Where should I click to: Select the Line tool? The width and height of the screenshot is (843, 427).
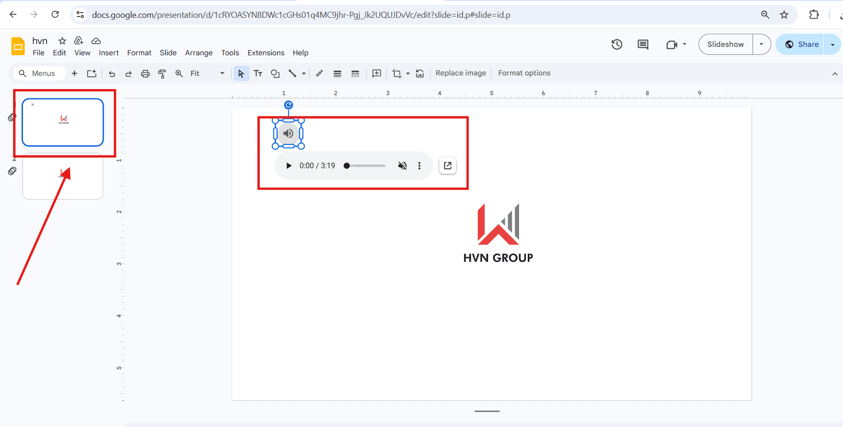tap(292, 74)
